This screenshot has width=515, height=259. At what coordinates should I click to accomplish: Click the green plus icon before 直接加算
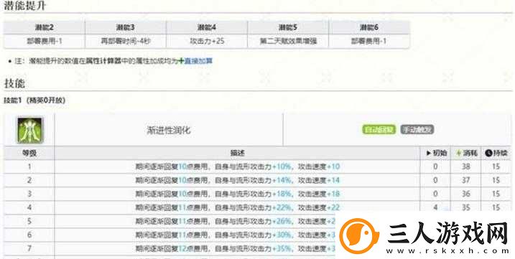[180, 61]
